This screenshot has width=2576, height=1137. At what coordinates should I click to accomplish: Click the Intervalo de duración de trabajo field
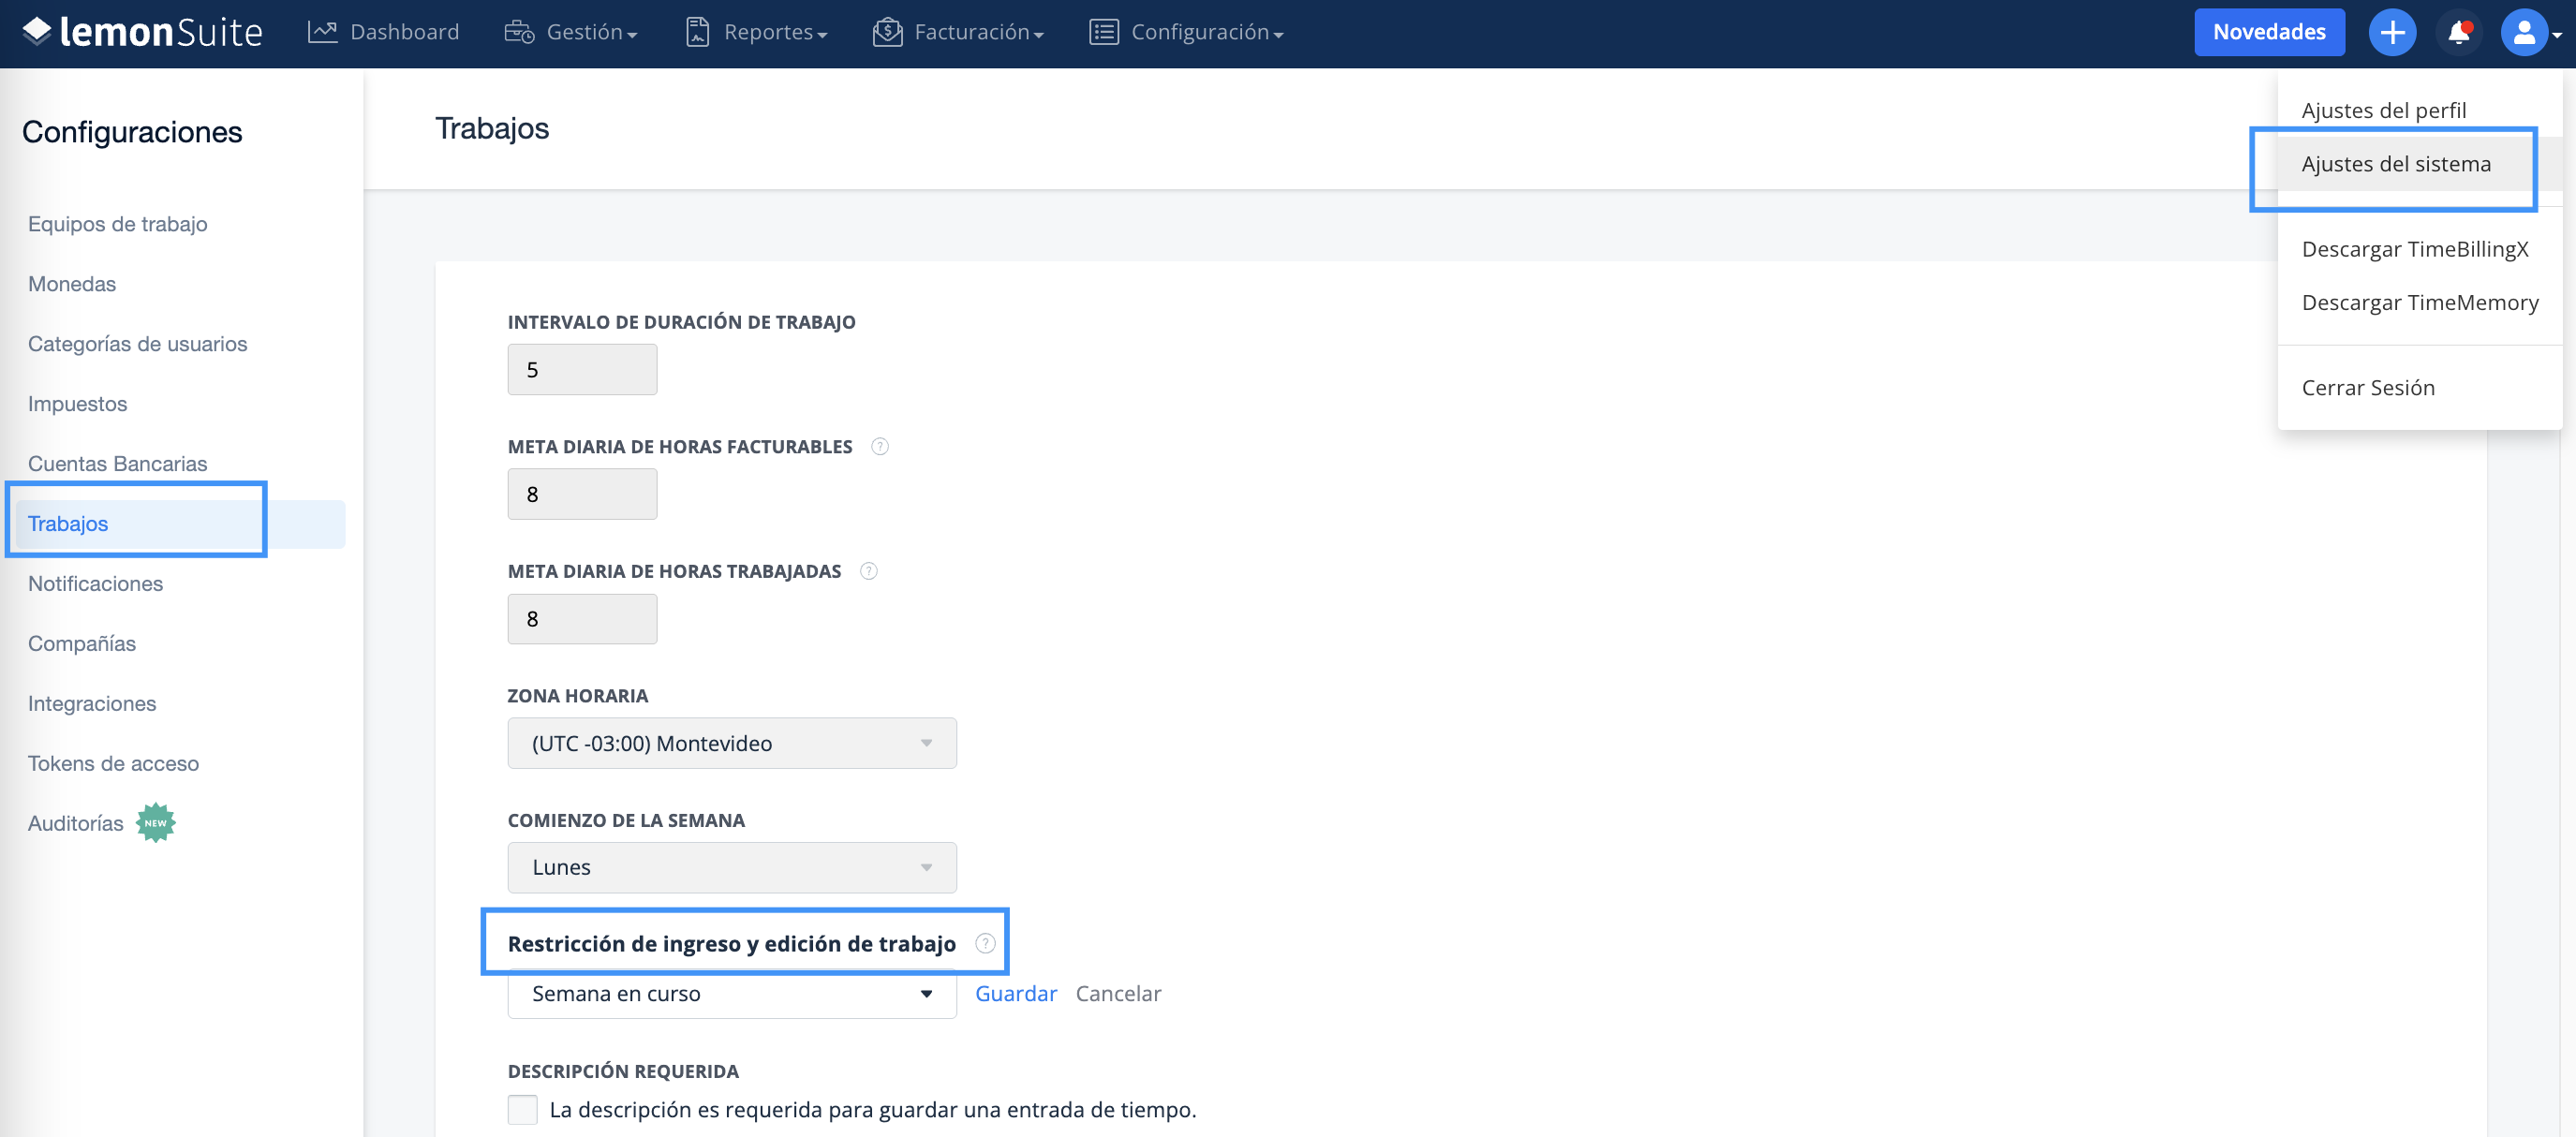582,369
